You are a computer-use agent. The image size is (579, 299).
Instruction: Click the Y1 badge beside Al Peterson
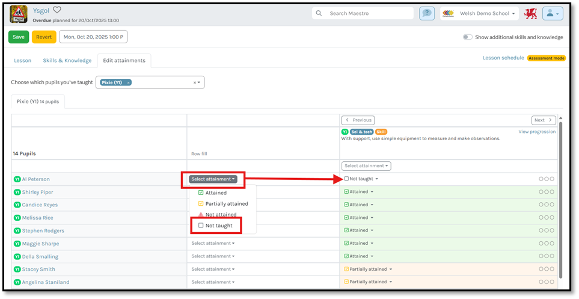pyautogui.click(x=17, y=179)
